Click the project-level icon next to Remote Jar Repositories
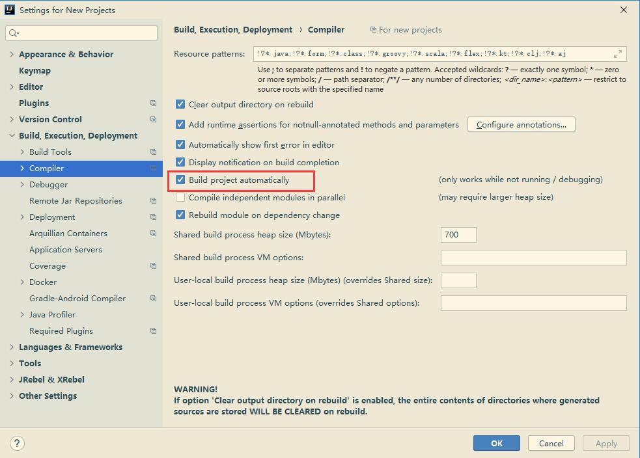Screen dimensions: 640x458 [153, 200]
